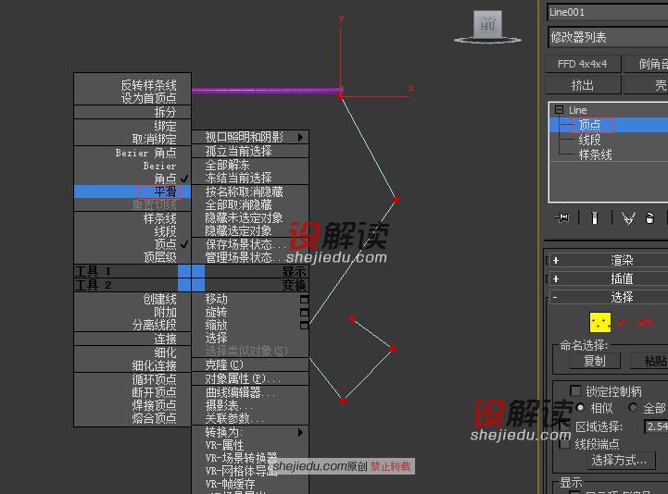Viewport: 668px width, 494px height.
Task: Open 转换为 submenu arrow
Action: [x=301, y=432]
